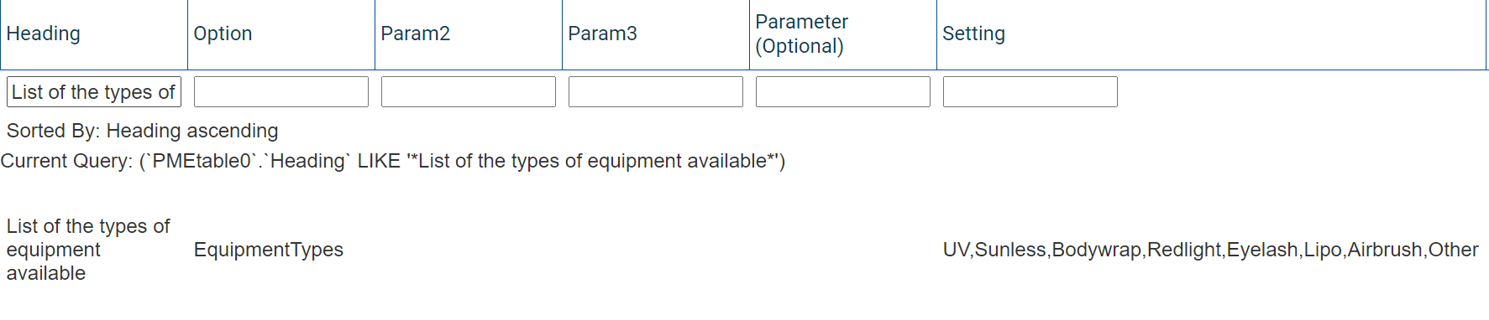Focus the Heading filter field containing text

pos(94,92)
